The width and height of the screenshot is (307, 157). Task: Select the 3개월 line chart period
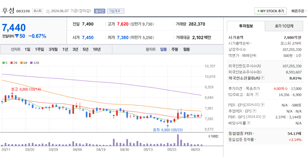click(x=53, y=49)
